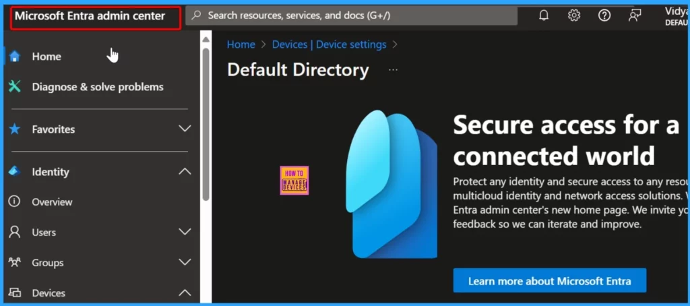
Task: Click the search magnifier icon
Action: [x=197, y=16]
